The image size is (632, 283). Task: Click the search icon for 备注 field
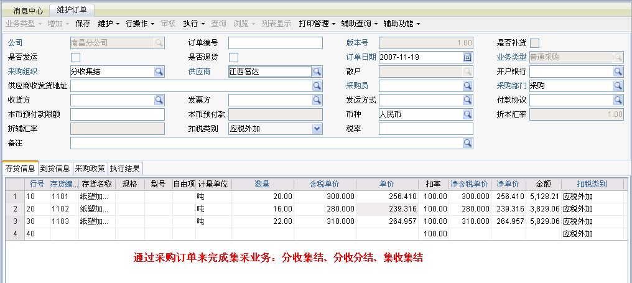[468, 143]
